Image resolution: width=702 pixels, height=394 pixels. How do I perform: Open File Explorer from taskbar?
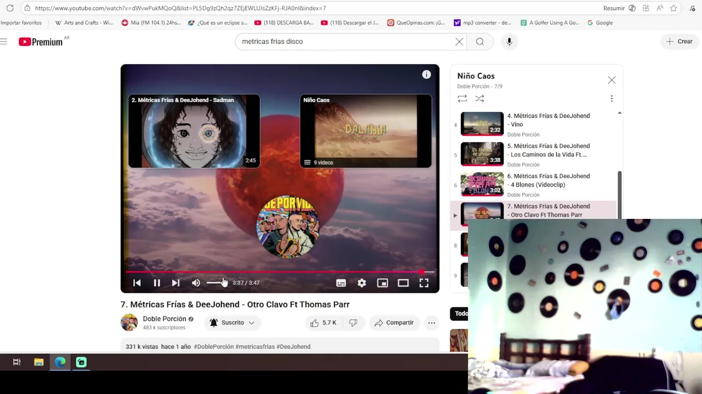pos(38,362)
